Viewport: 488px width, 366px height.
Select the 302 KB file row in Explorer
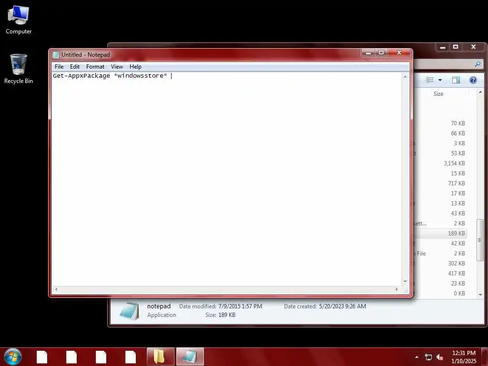click(440, 263)
